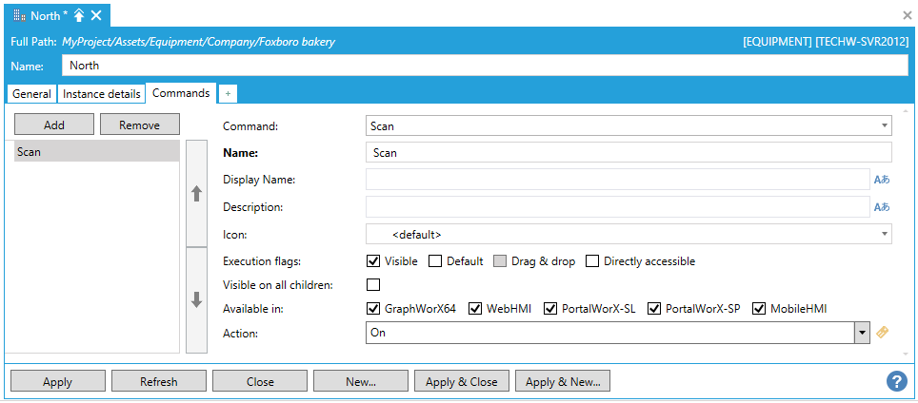Open the Icon default dropdown
The image size is (918, 403).
[x=885, y=234]
